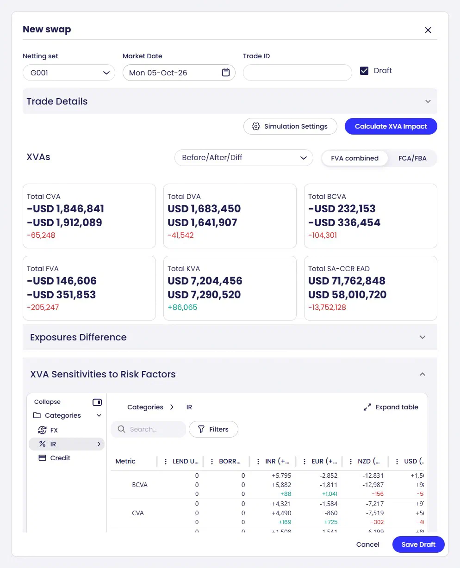This screenshot has width=460, height=568.
Task: Expand the Exposures Difference section
Action: [230, 337]
